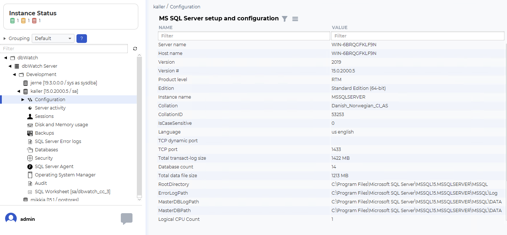Click the admin user avatar icon
Image resolution: width=507 pixels, height=235 pixels.
[11, 219]
